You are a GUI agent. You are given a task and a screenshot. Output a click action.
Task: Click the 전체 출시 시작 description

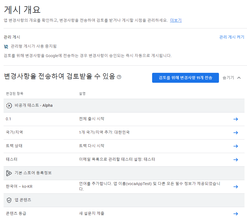[92, 119]
